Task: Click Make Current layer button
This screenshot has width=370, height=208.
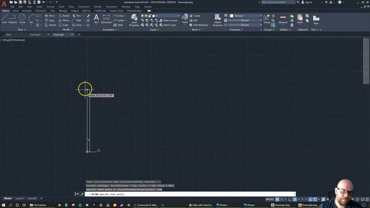Action: click(168, 21)
